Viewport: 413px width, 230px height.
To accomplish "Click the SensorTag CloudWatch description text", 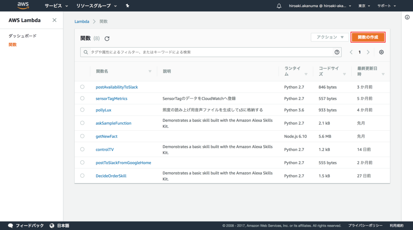I will click(x=199, y=98).
